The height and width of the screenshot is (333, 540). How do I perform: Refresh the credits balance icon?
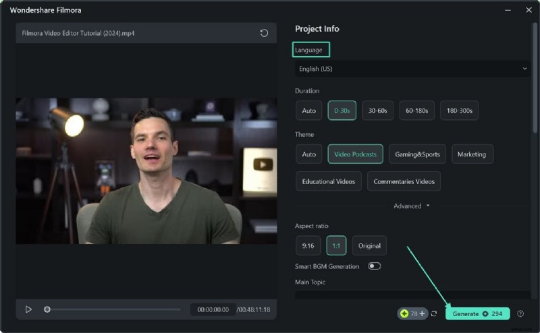(434, 313)
